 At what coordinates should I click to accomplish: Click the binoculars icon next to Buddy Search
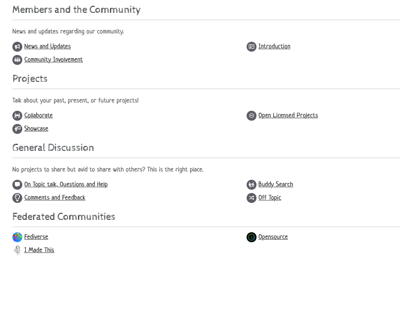pyautogui.click(x=252, y=184)
